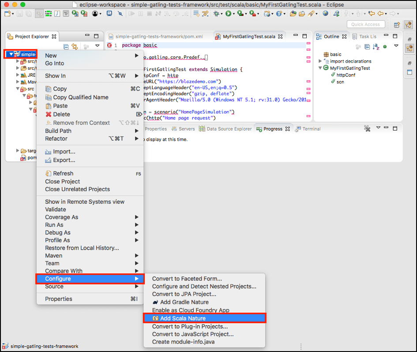Click the red error marker on line 1
The height and width of the screenshot is (352, 417).
109,45
